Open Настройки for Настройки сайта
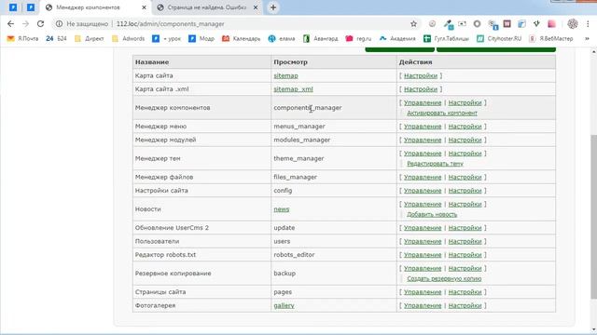This screenshot has height=335, width=597. 465,190
